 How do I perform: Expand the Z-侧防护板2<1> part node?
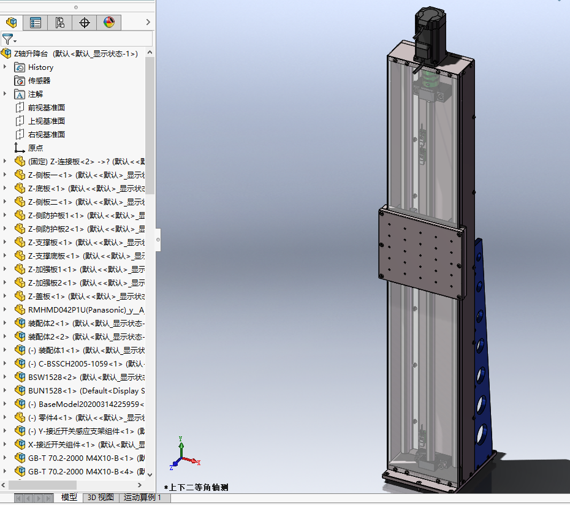pyautogui.click(x=5, y=229)
